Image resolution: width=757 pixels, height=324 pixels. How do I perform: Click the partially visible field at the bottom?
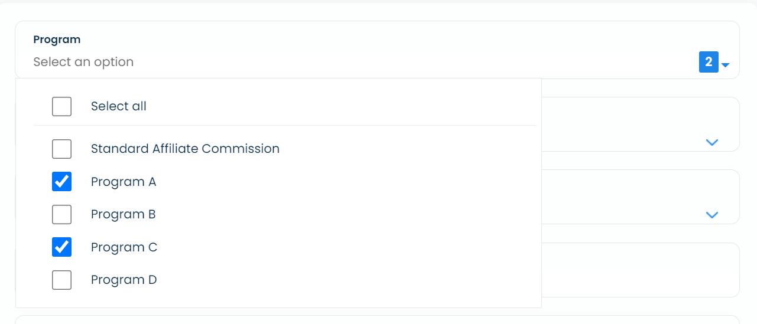point(377,320)
